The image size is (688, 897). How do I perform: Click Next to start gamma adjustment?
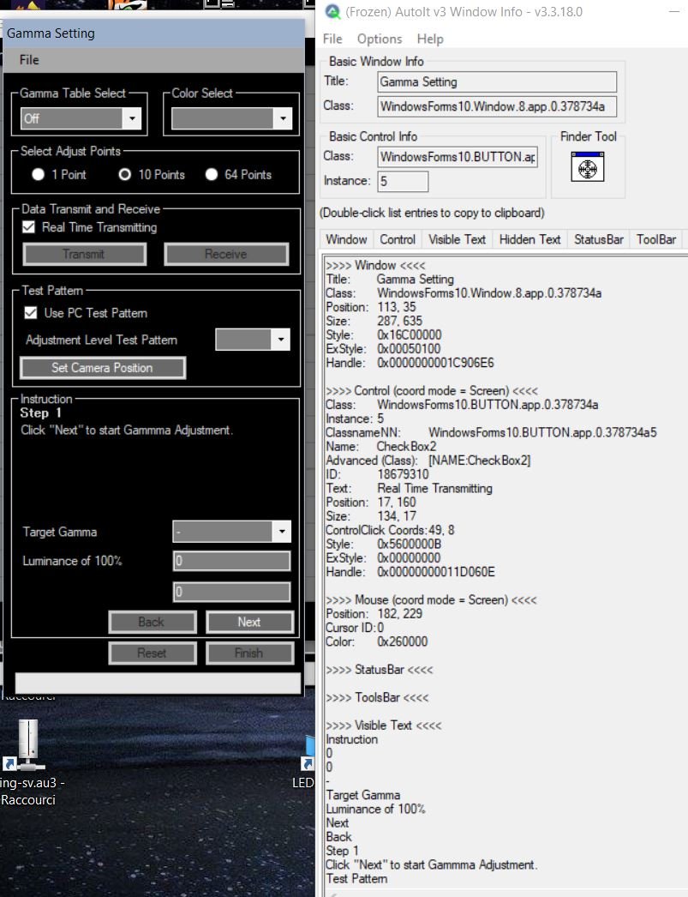(x=249, y=622)
